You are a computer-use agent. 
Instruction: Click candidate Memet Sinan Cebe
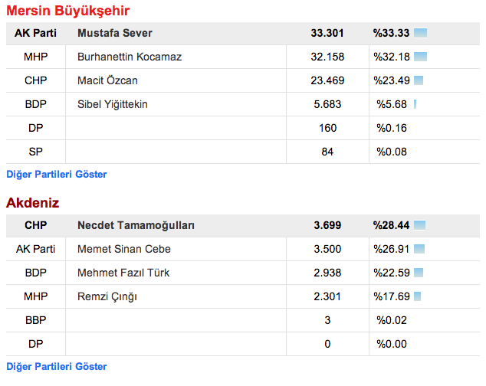[124, 249]
